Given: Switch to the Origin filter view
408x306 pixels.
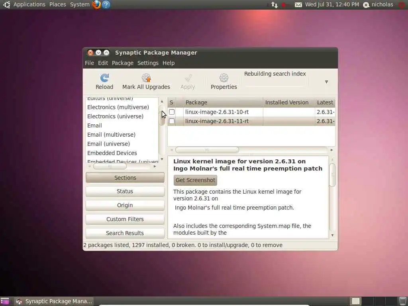Looking at the screenshot, I should pyautogui.click(x=125, y=205).
